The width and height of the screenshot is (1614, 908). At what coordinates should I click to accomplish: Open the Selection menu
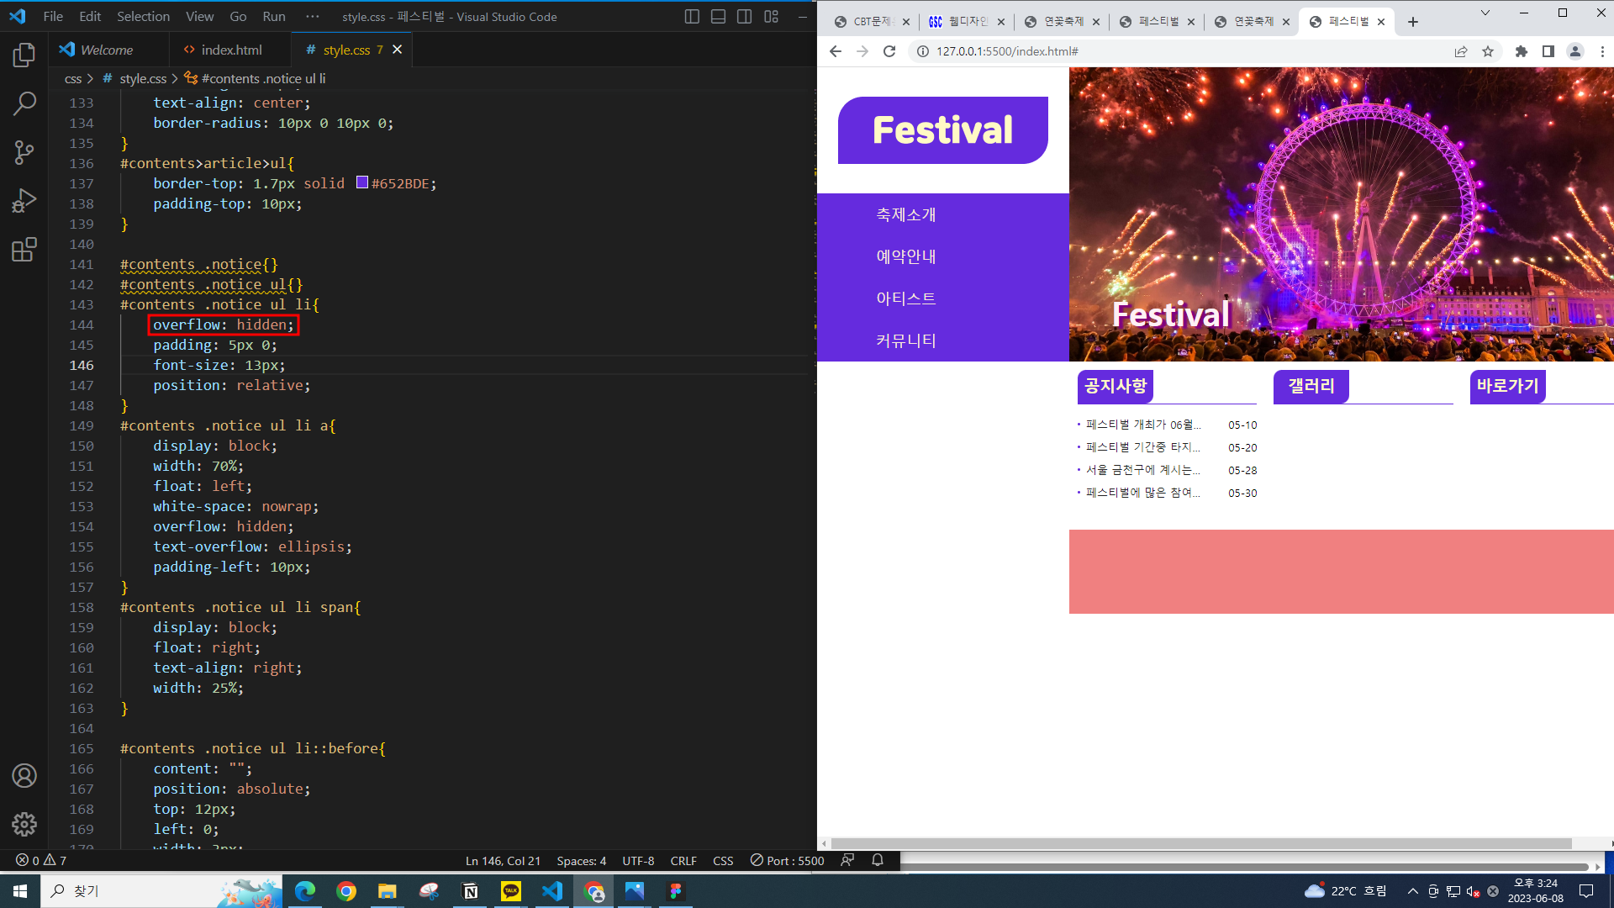pyautogui.click(x=143, y=17)
